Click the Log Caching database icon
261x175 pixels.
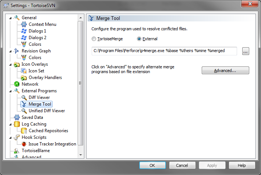(17, 124)
